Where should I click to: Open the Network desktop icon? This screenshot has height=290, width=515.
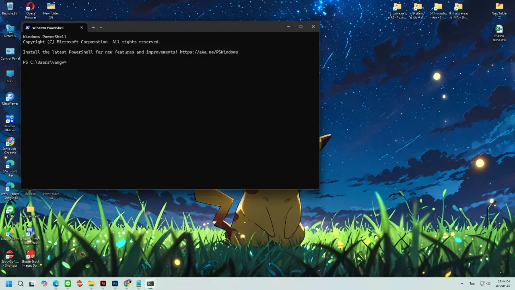pos(10,31)
